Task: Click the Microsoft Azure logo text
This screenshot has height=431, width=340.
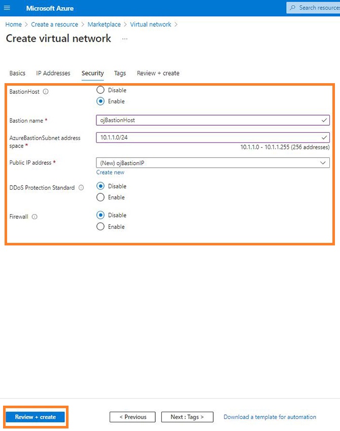Action: pos(50,8)
